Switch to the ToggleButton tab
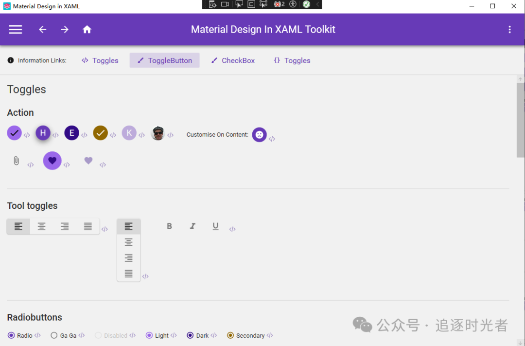The width and height of the screenshot is (525, 346). [164, 60]
